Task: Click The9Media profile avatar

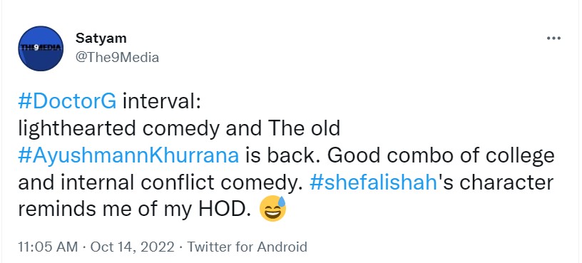Action: point(41,48)
